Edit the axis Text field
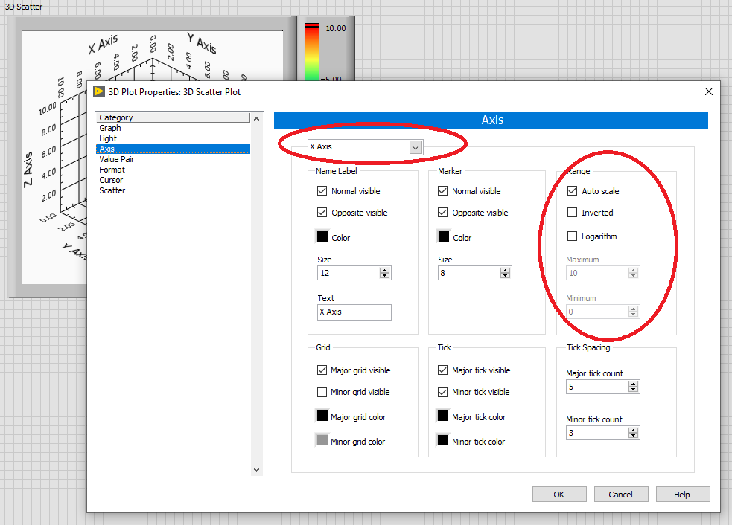 tap(354, 312)
